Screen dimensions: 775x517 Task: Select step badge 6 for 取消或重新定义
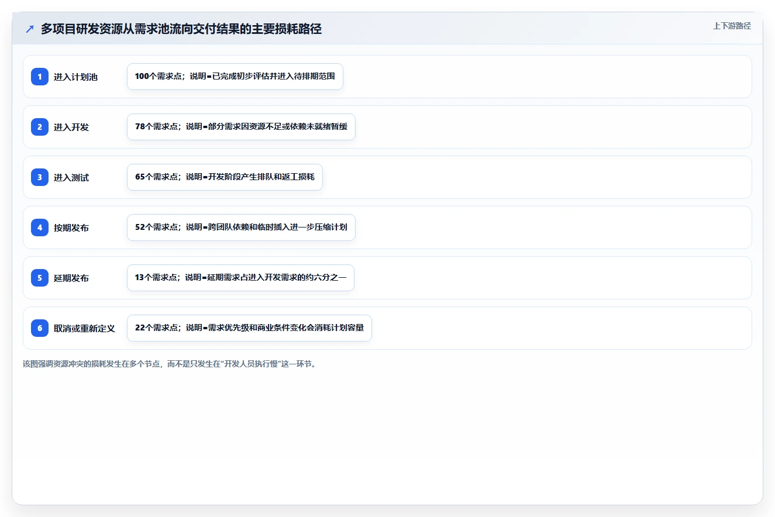(x=40, y=328)
